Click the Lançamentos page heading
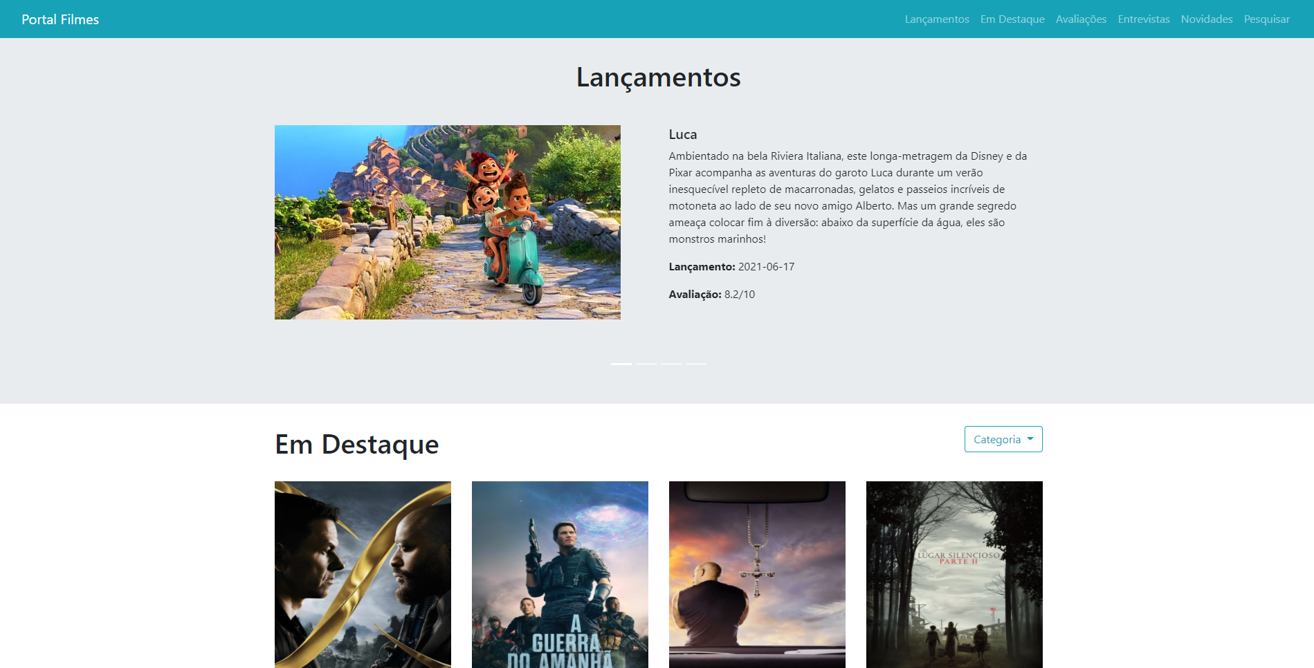1314x668 pixels. pos(658,77)
